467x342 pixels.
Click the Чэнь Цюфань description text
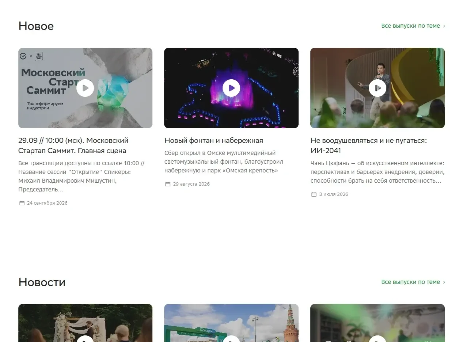click(377, 172)
